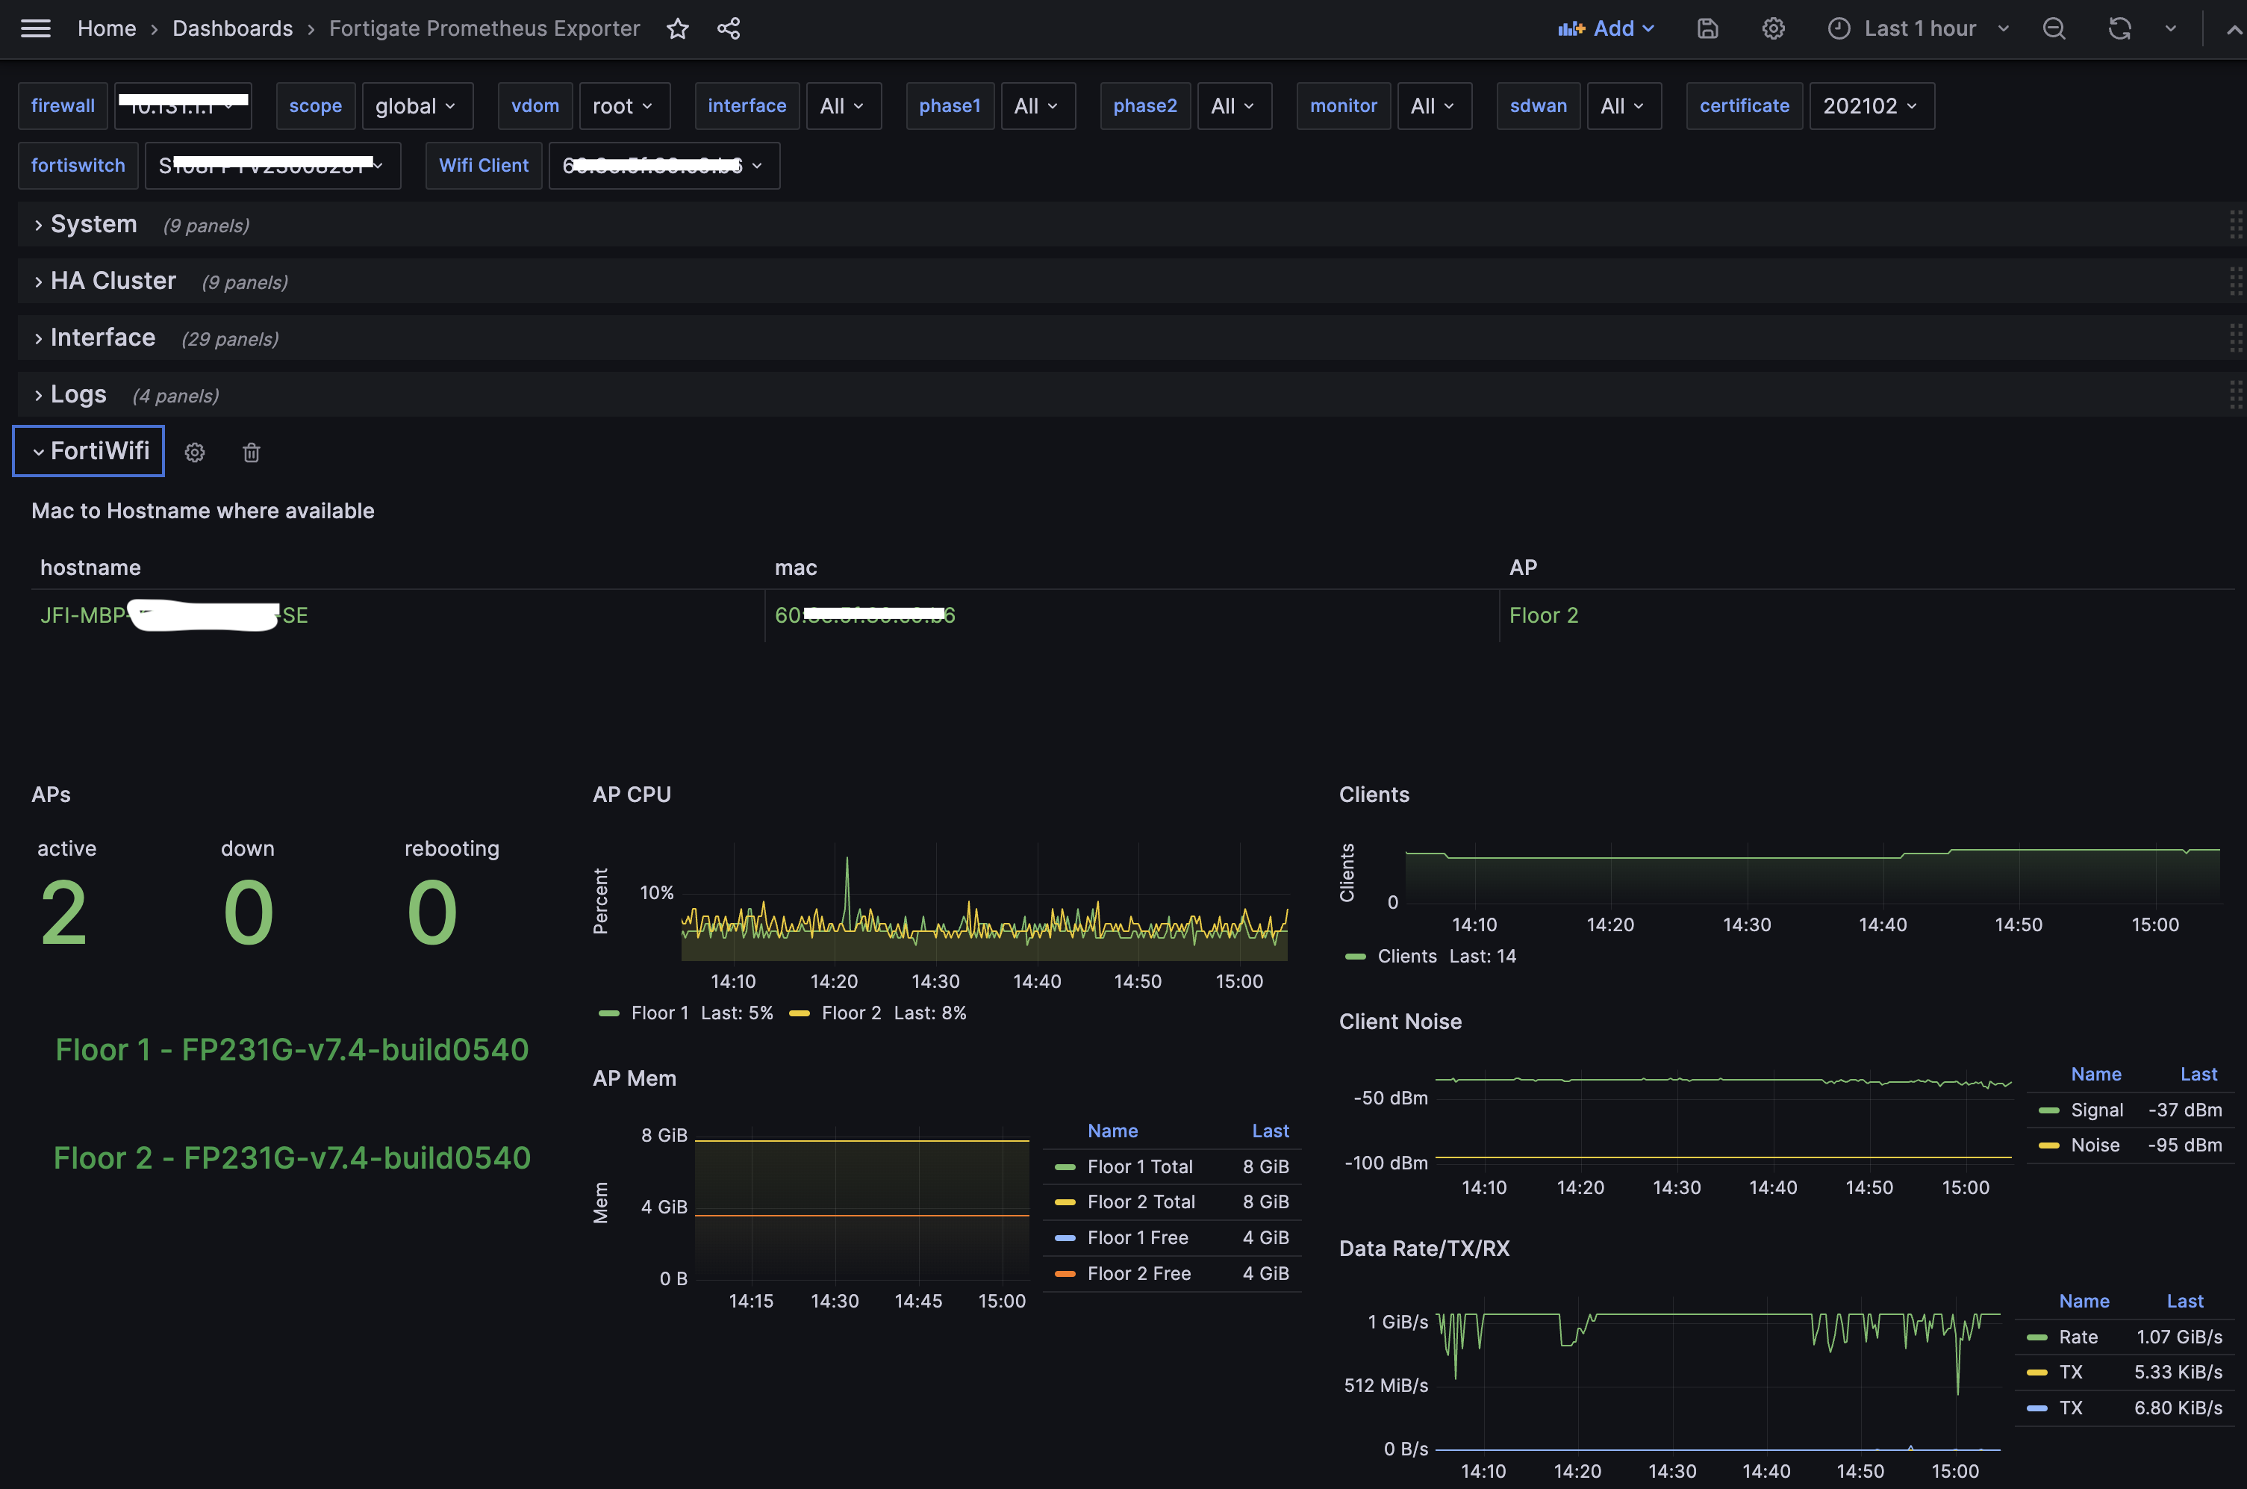Click the Floor 2 AP link in table
The width and height of the screenshot is (2247, 1489).
(x=1542, y=615)
